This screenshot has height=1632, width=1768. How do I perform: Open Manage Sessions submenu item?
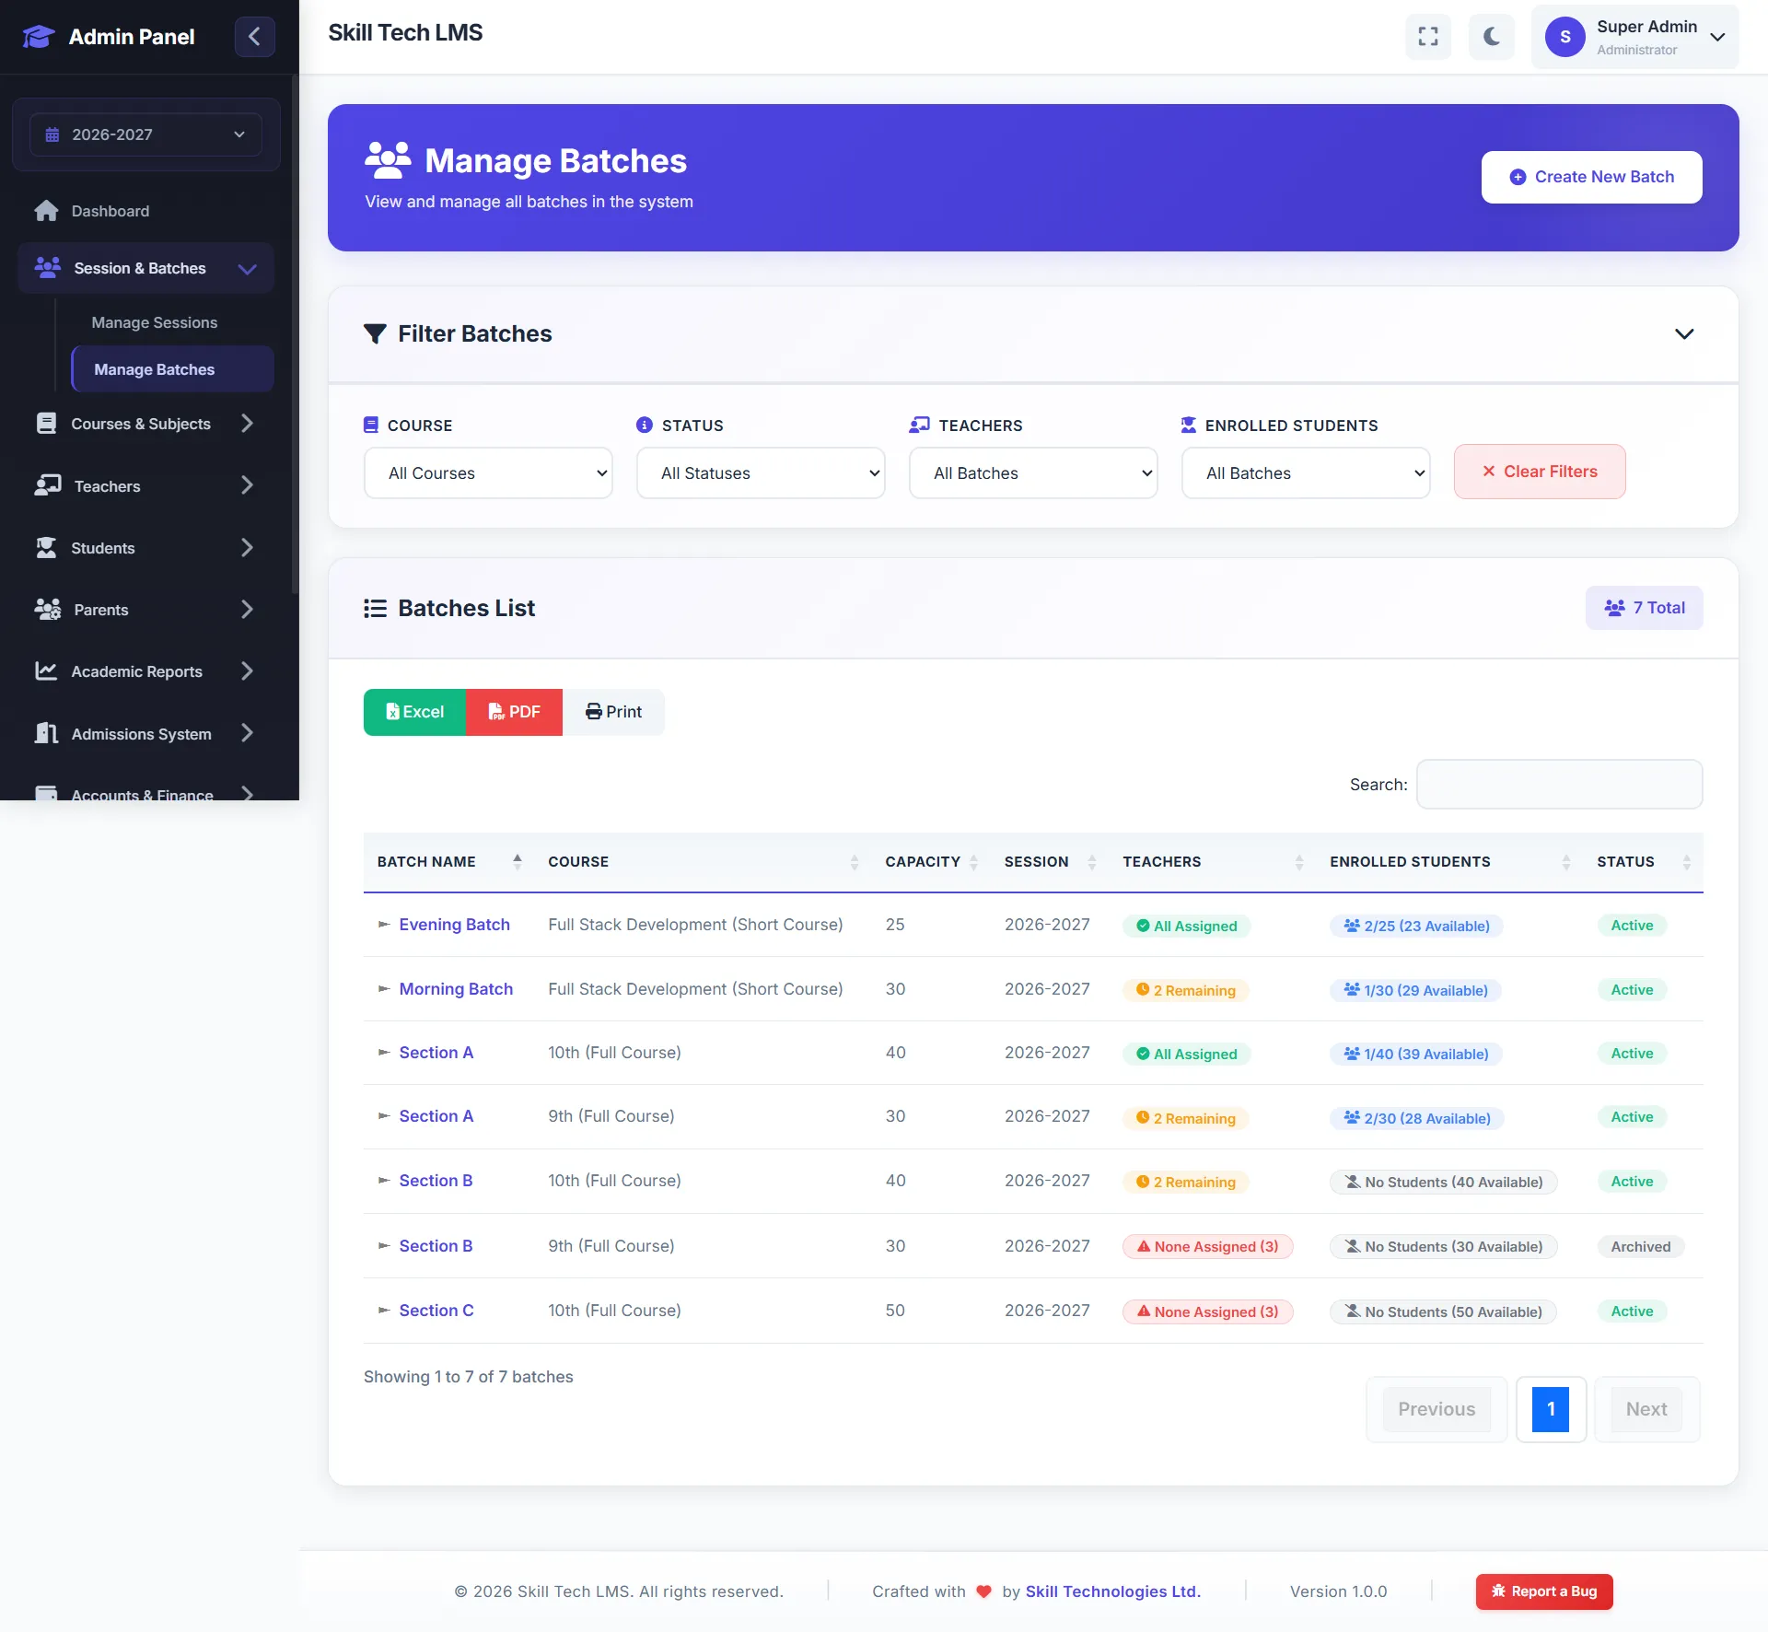154,322
